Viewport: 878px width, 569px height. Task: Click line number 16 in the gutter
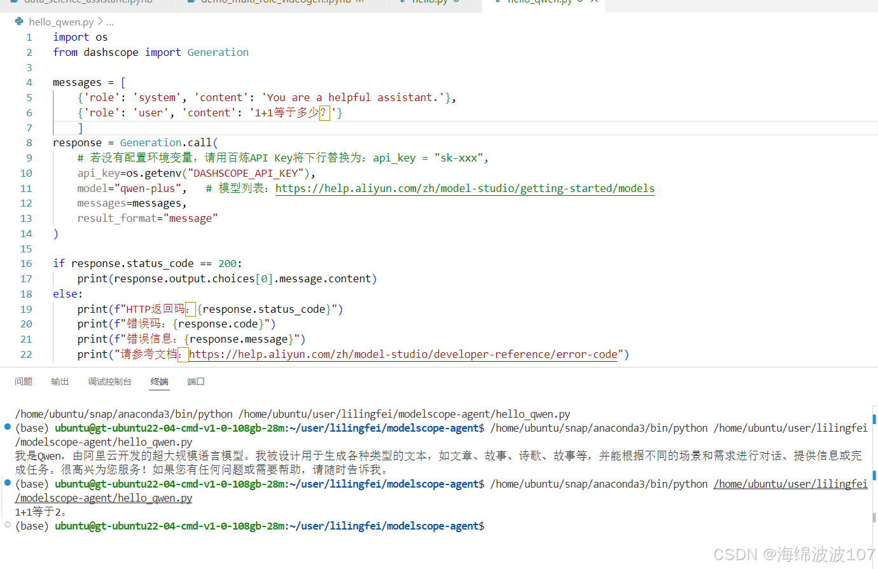[x=26, y=263]
